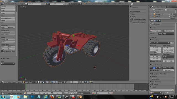Viewport: 177px width, 99px height.
Task: Open the top Render menu
Action: click(x=17, y=4)
